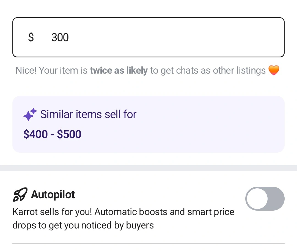Screen dimensions: 297x251
Task: Click the twice as likely hint text
Action: pos(119,70)
